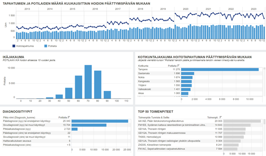Sort procedures using Toimenpit. sort icon
Screen dimensions: 266x156
[220, 117]
